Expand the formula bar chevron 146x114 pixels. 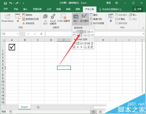click(143, 34)
